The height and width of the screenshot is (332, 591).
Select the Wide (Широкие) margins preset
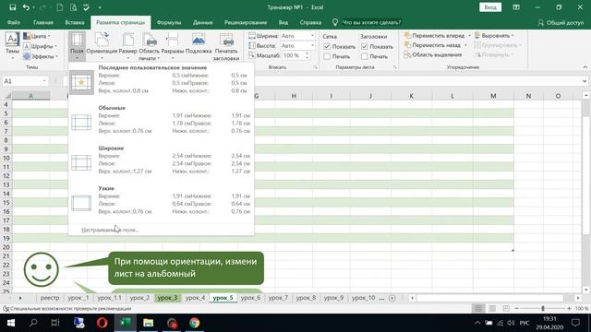161,160
